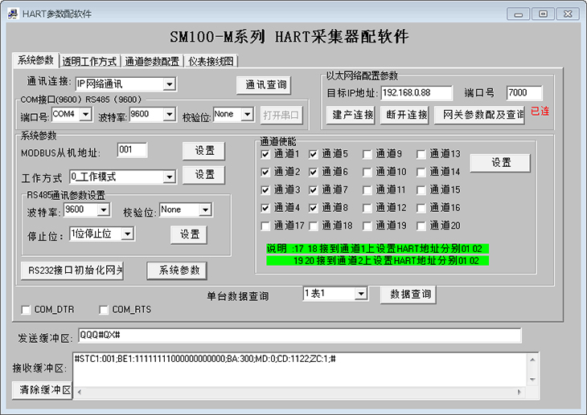Click the HART app icon in title bar
This screenshot has width=587, height=415.
(x=13, y=14)
